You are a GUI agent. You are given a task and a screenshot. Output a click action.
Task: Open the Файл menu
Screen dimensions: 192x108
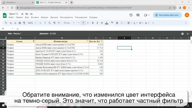click(x=11, y=17)
